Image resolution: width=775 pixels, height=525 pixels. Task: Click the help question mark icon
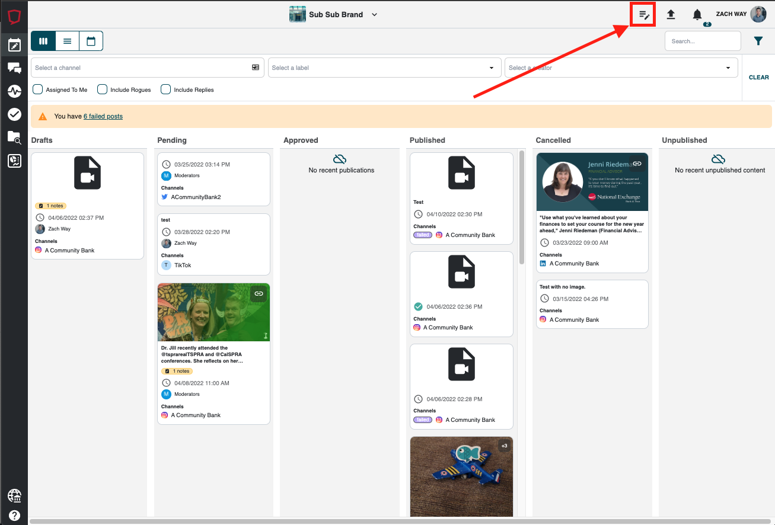point(14,516)
